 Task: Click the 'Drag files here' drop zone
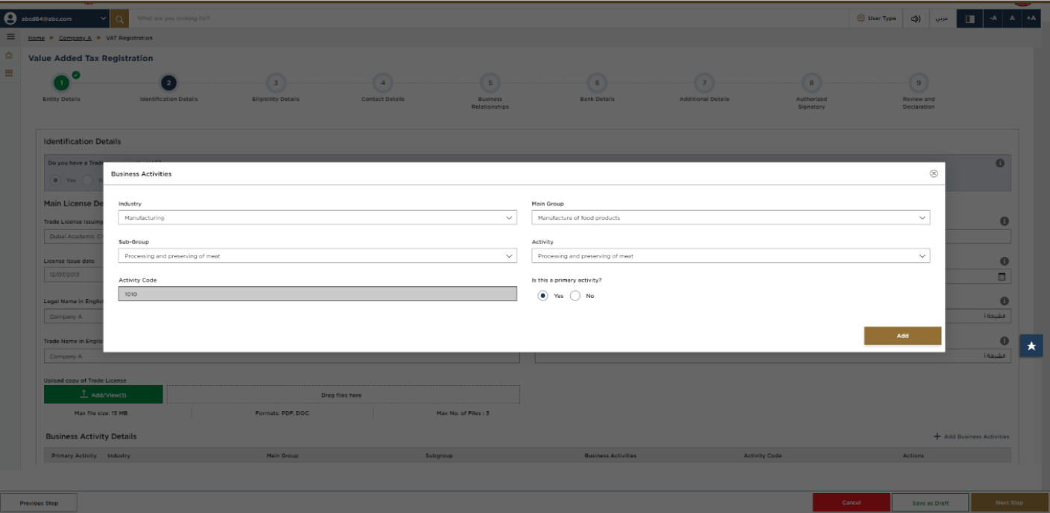pyautogui.click(x=343, y=395)
